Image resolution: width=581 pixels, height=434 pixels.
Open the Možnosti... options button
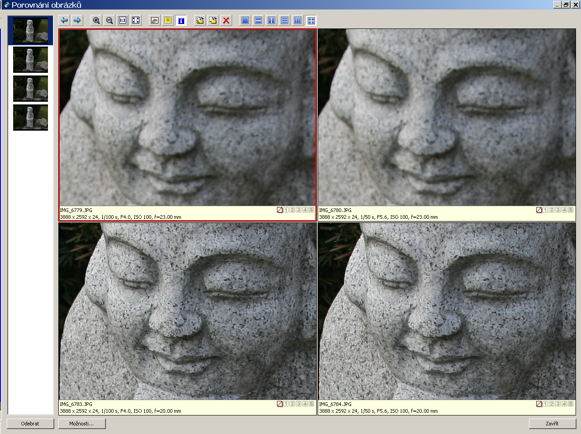click(82, 424)
